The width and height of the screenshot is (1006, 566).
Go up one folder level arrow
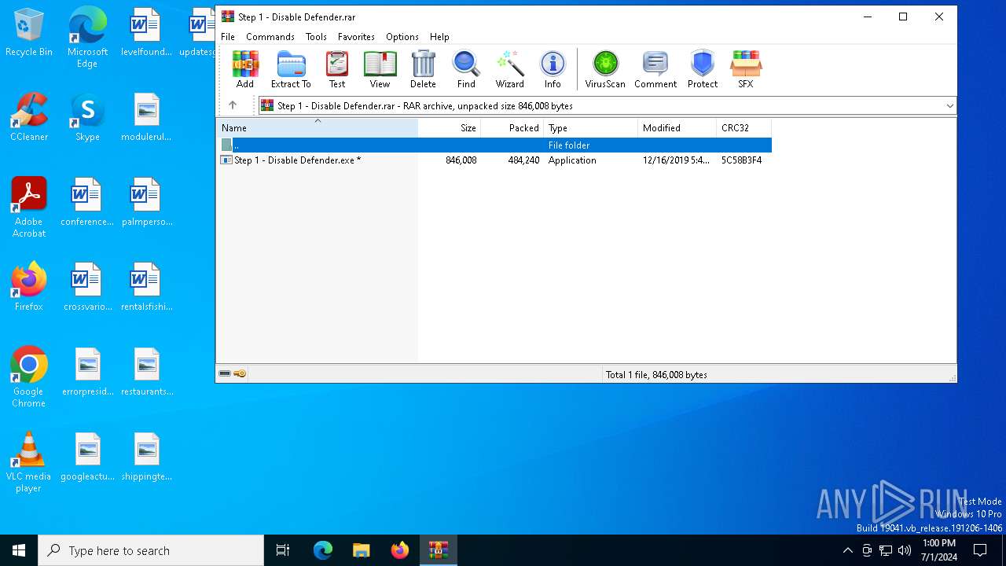pyautogui.click(x=233, y=105)
